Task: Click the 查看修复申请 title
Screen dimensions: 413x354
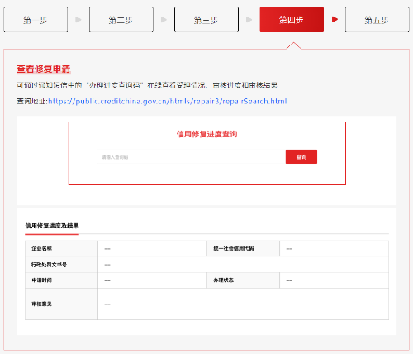Action: [x=44, y=69]
